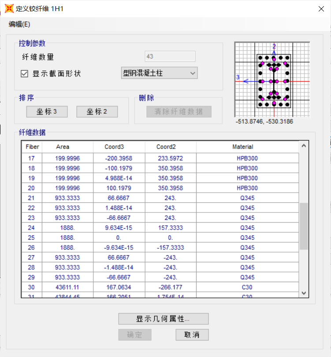The width and height of the screenshot is (331, 357).
Task: Click Material cell C30 in row 30
Action: 248,287
